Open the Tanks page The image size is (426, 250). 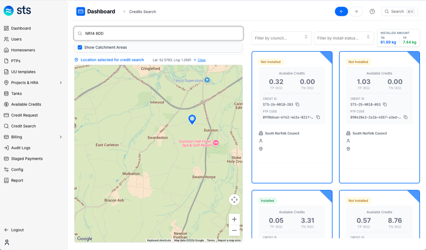coord(16,93)
